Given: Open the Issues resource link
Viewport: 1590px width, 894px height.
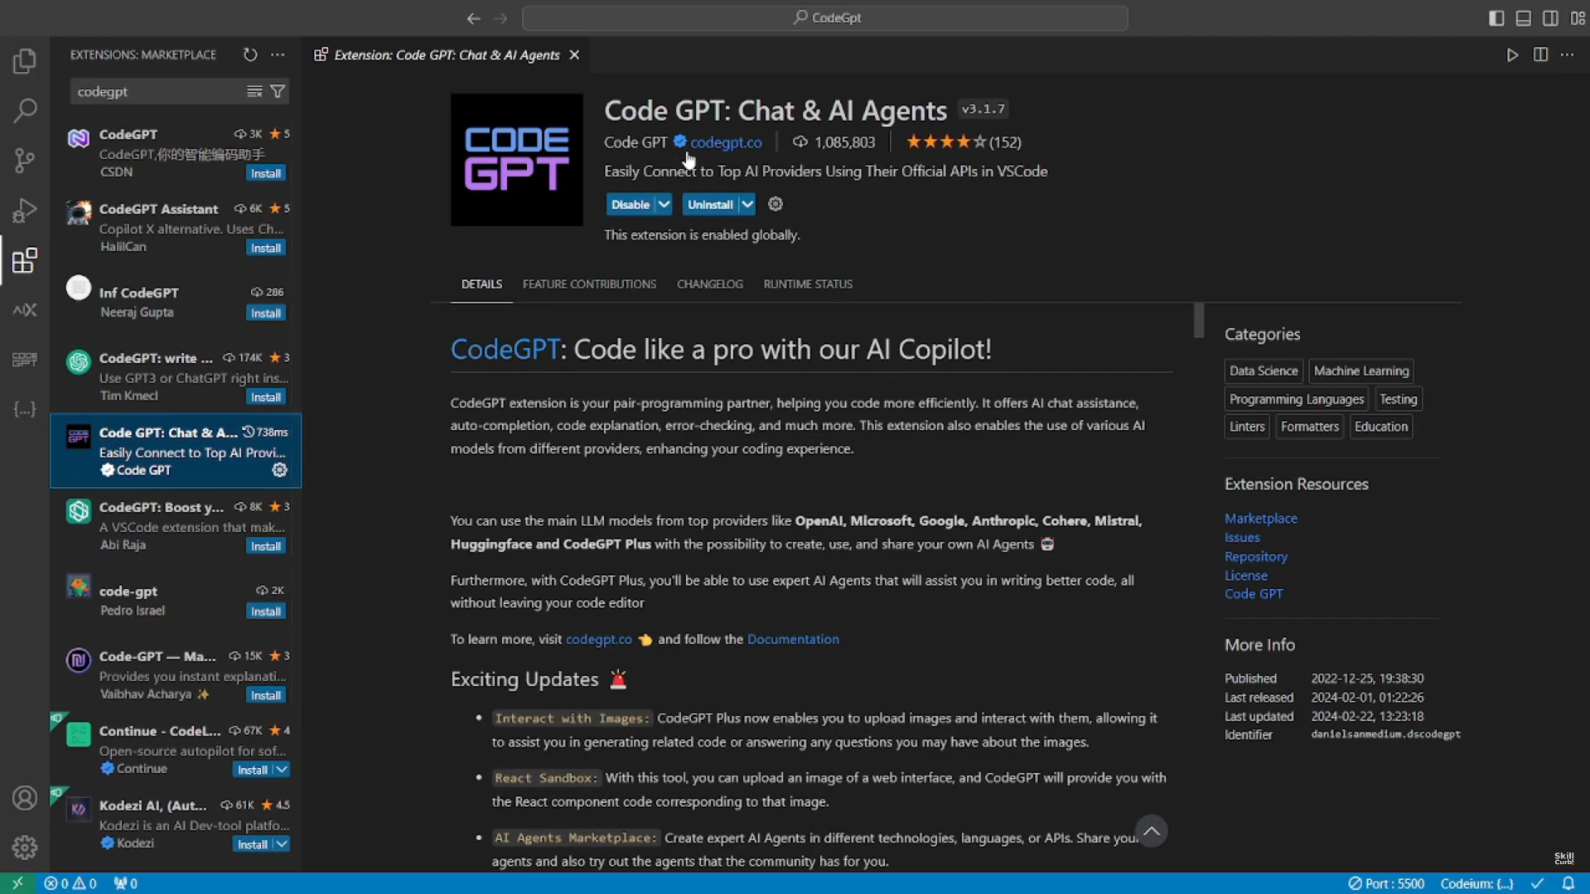Looking at the screenshot, I should click(x=1242, y=537).
